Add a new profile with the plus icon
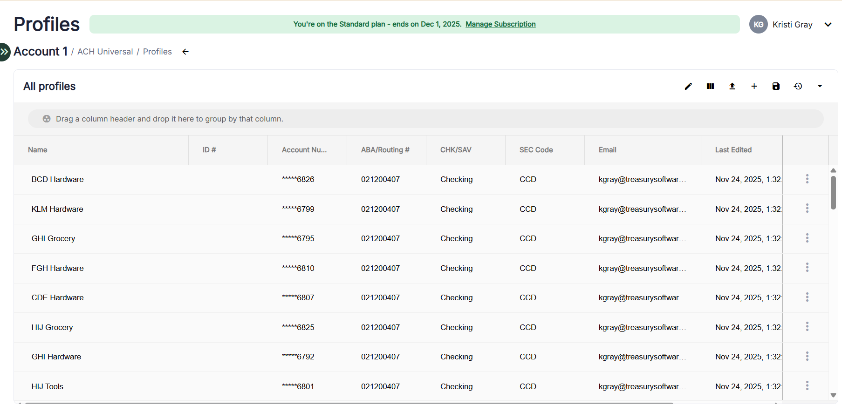The width and height of the screenshot is (842, 405). click(x=754, y=86)
